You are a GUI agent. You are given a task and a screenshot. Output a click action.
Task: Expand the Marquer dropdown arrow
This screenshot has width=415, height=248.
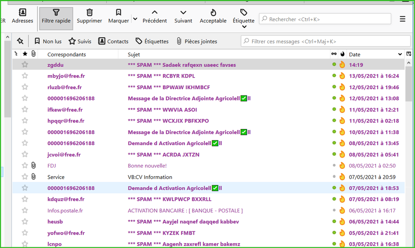pos(135,19)
